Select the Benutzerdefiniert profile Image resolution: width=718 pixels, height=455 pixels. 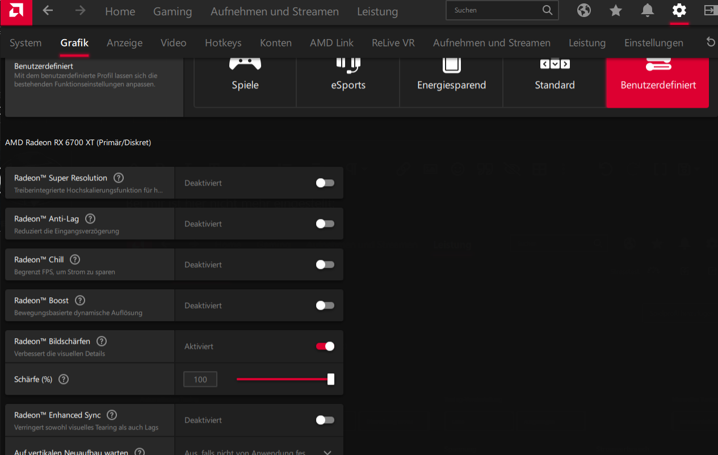[x=658, y=82]
